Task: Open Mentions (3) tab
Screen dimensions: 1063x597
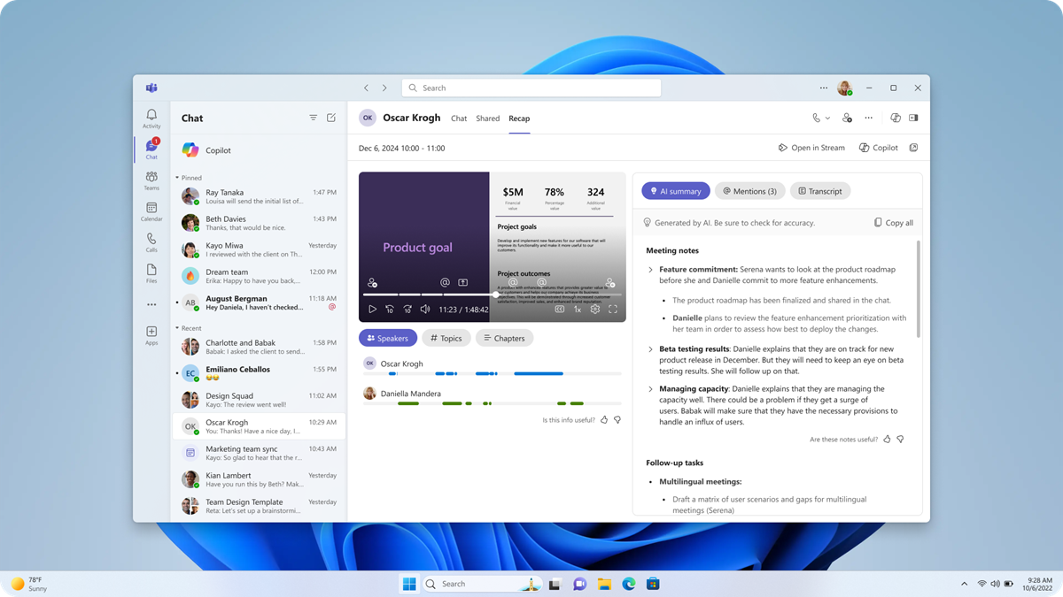Action: [x=749, y=191]
